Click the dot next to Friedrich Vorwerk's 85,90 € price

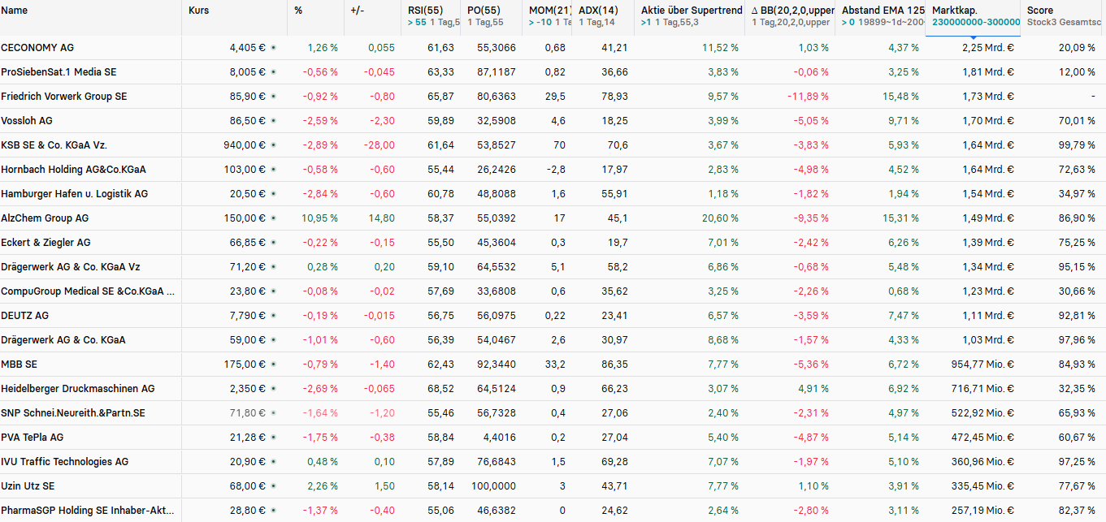(x=273, y=97)
